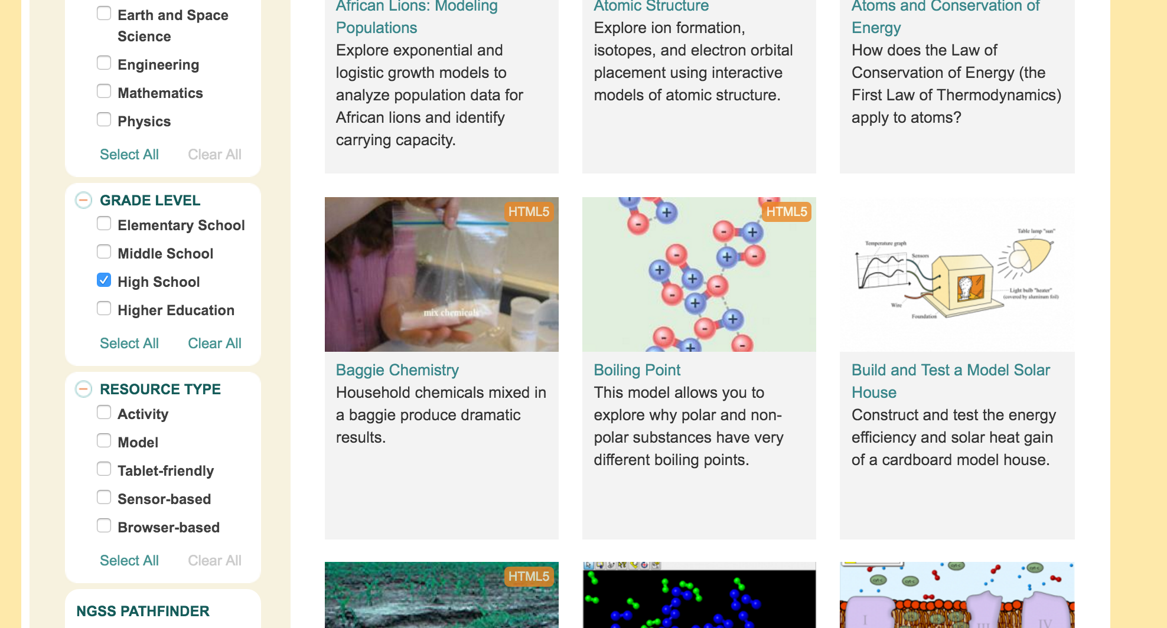Open Build and Test a Model Solar House

click(x=951, y=381)
